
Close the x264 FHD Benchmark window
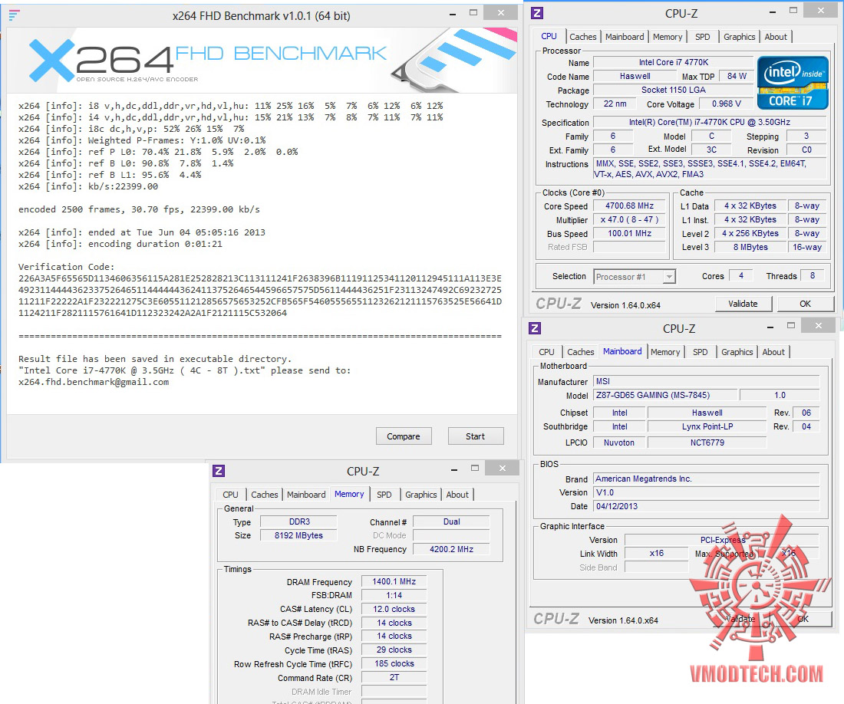pos(501,13)
